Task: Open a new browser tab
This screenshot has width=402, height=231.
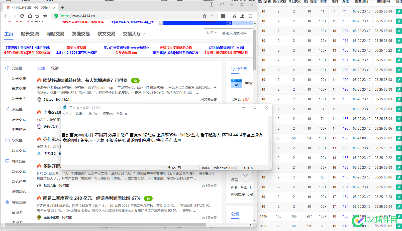Action: click(62, 8)
